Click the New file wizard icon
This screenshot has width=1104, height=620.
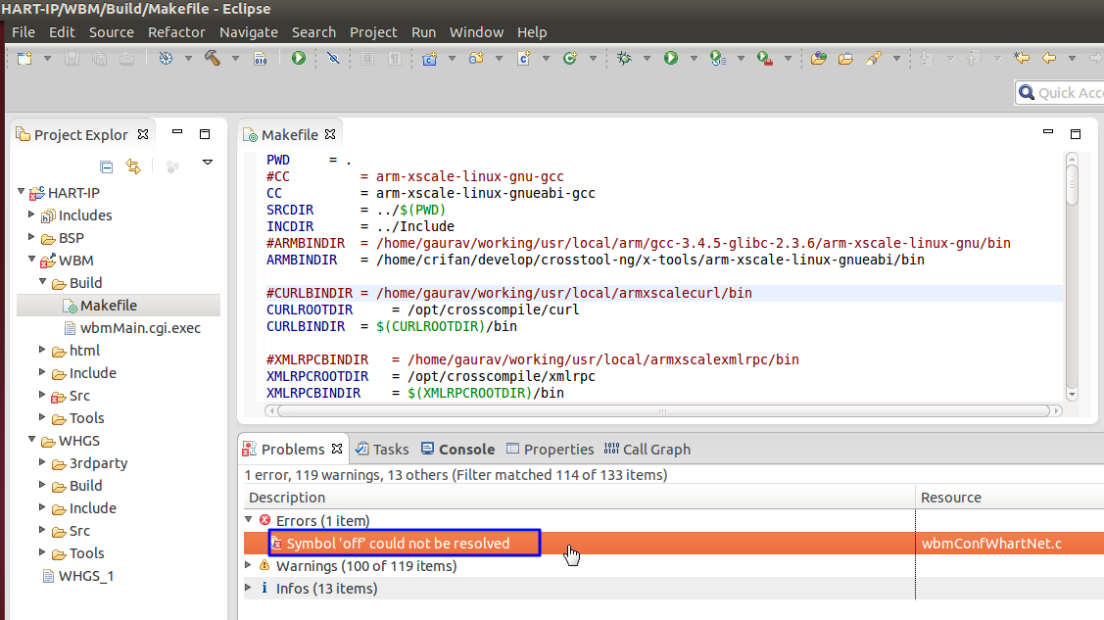pyautogui.click(x=24, y=59)
